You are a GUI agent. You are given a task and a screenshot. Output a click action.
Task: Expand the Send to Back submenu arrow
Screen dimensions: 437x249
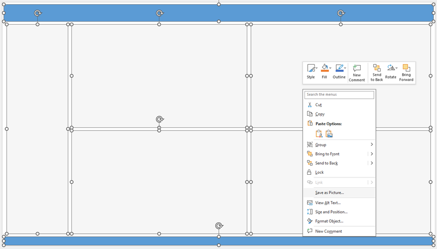[x=372, y=163]
